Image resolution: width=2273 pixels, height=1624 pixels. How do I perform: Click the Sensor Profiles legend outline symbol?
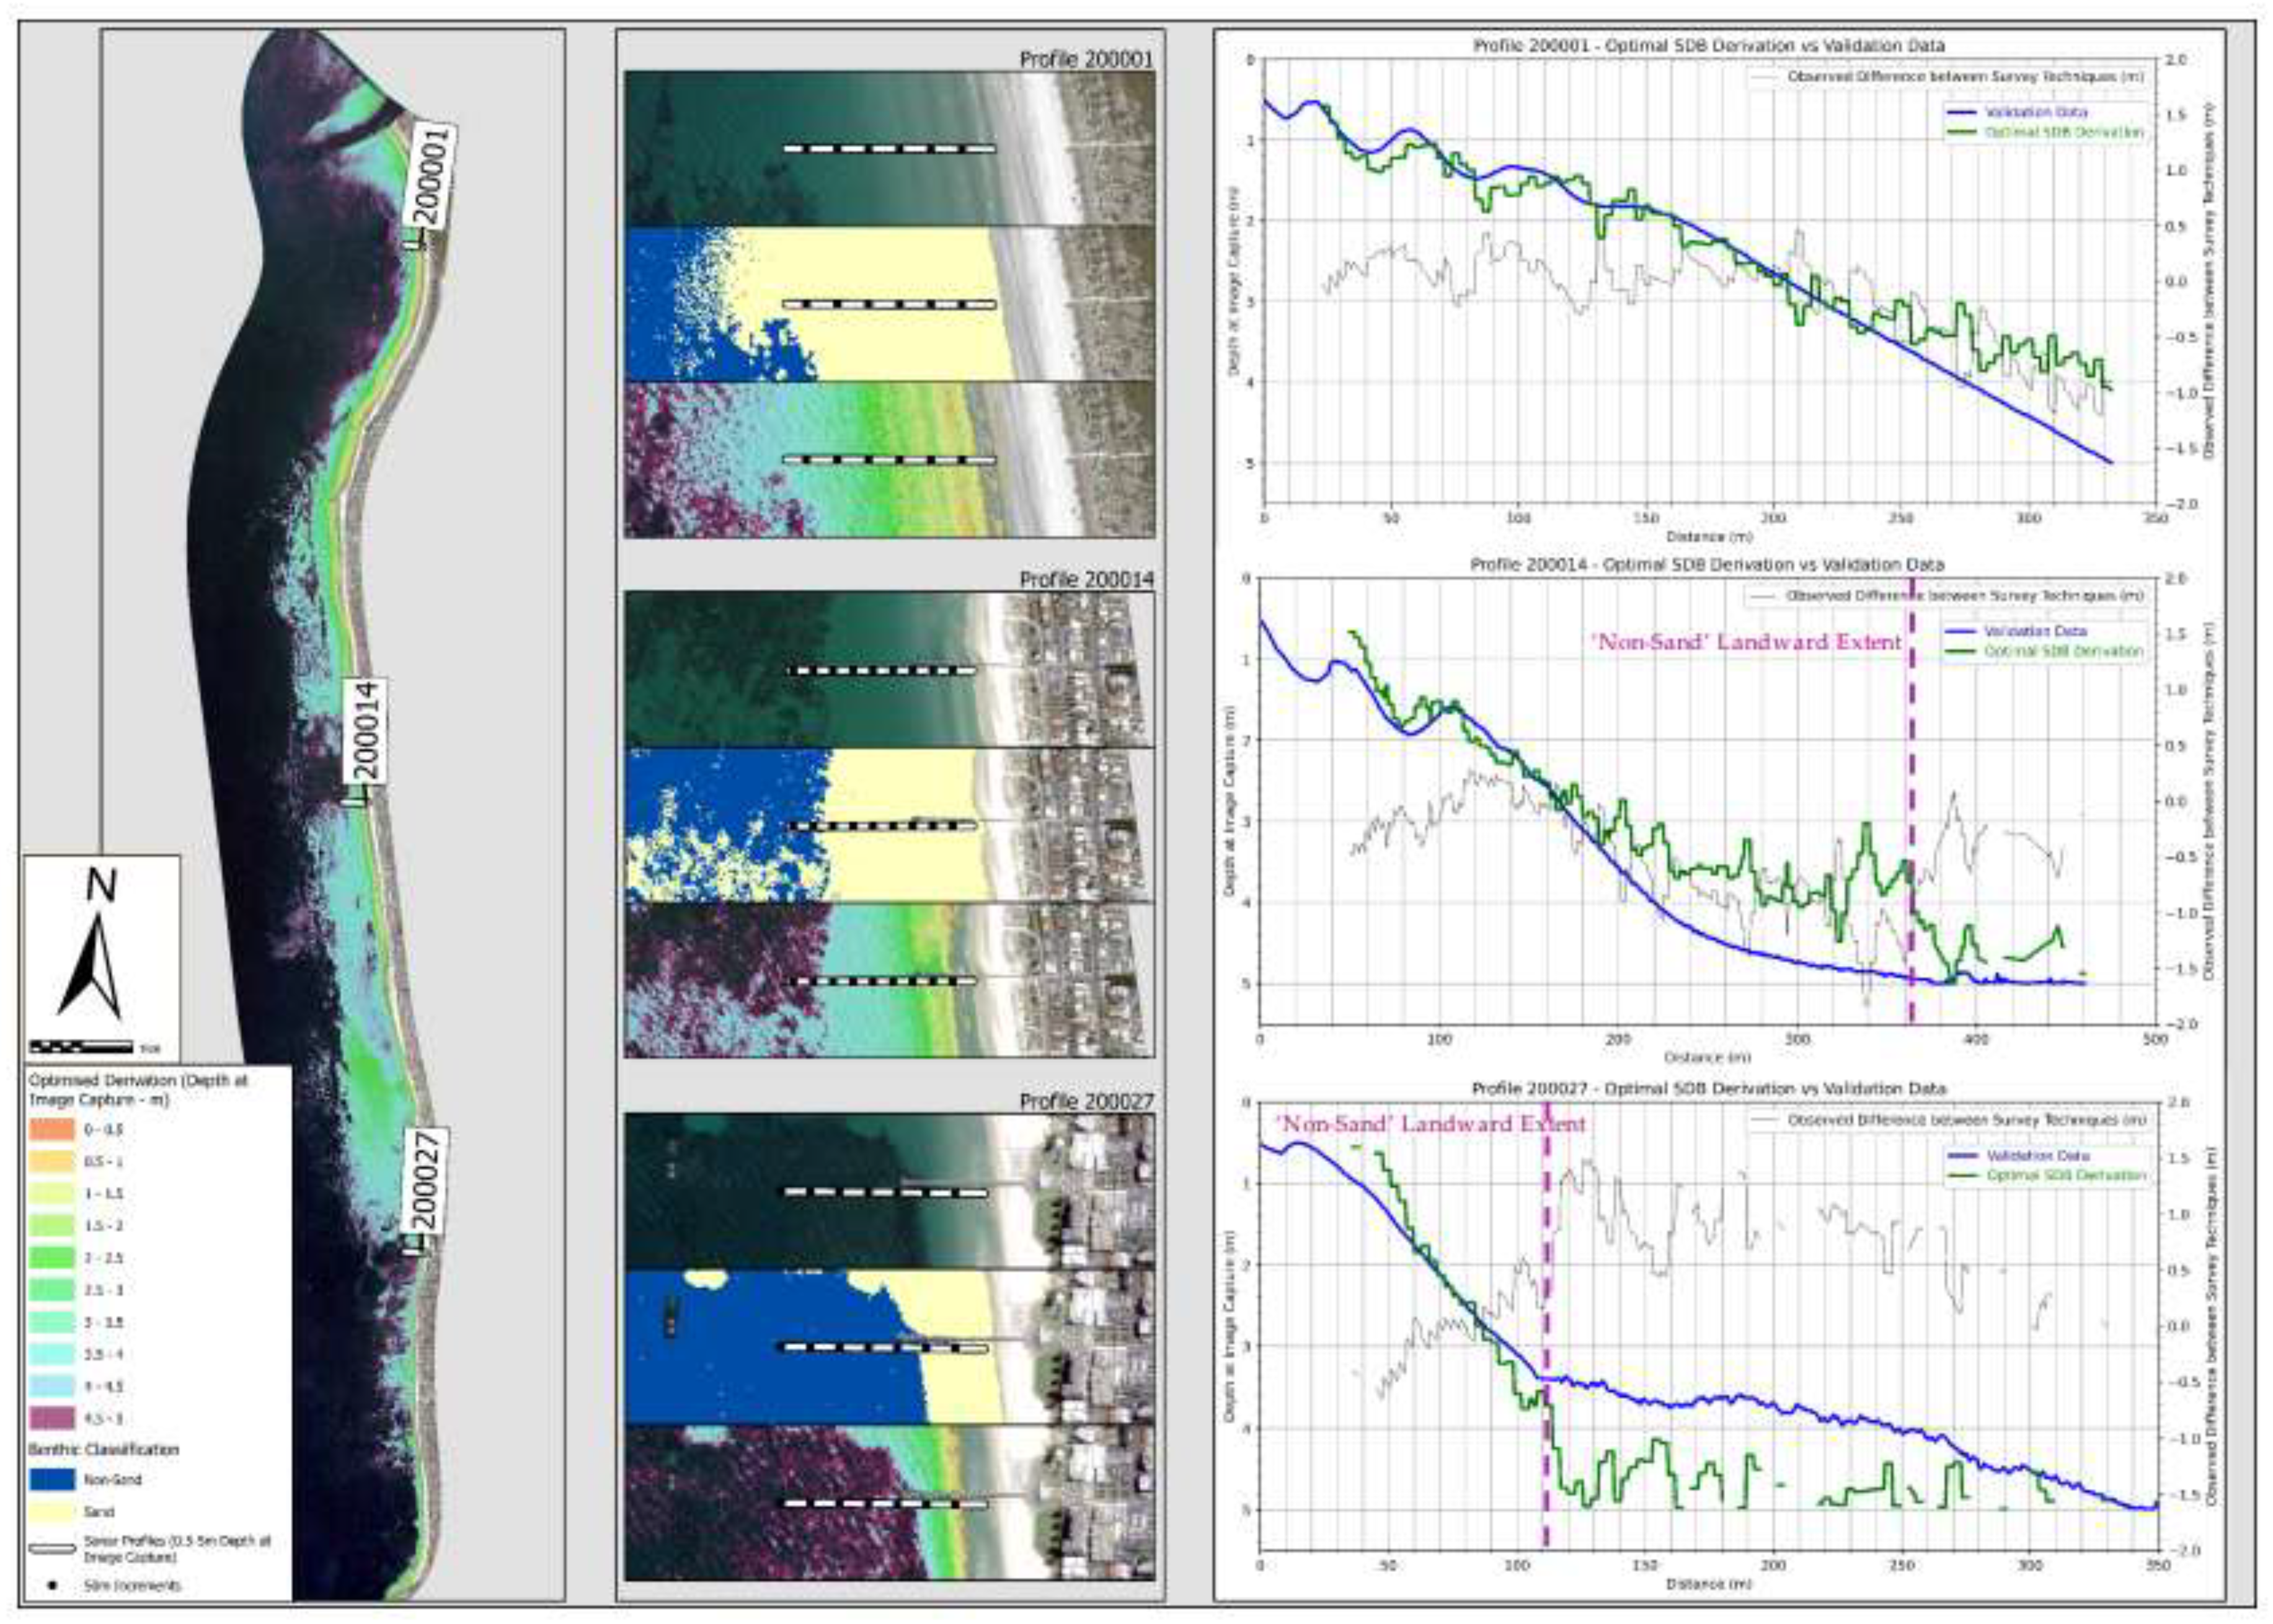53,1549
